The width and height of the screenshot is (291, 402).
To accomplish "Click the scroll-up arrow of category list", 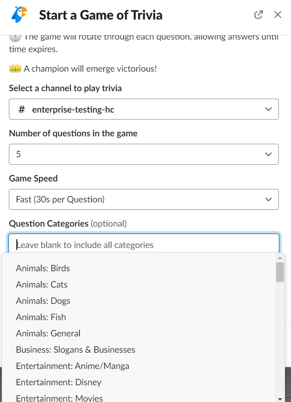I will click(280, 258).
